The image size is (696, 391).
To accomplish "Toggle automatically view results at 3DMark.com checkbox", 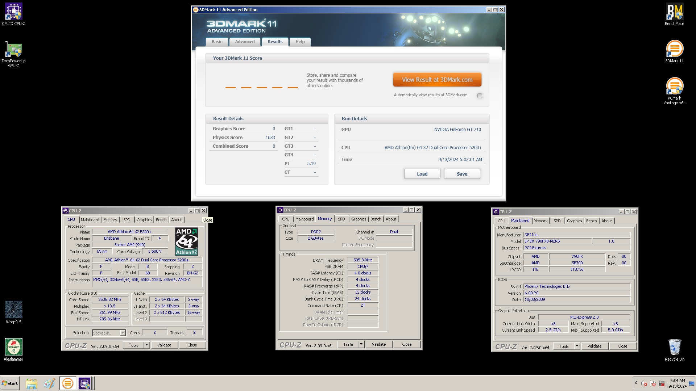I will click(480, 96).
